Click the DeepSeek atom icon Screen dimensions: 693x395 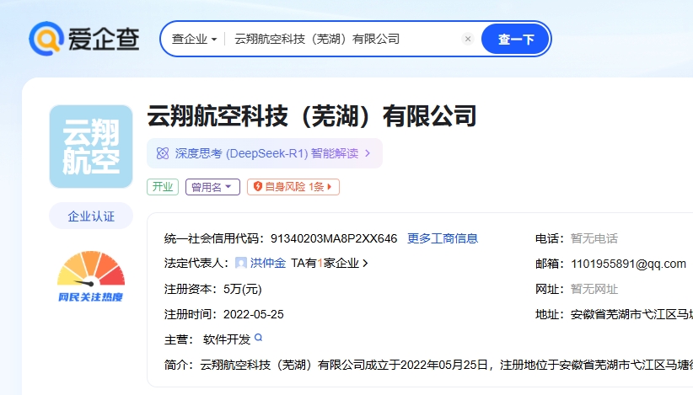pos(163,153)
